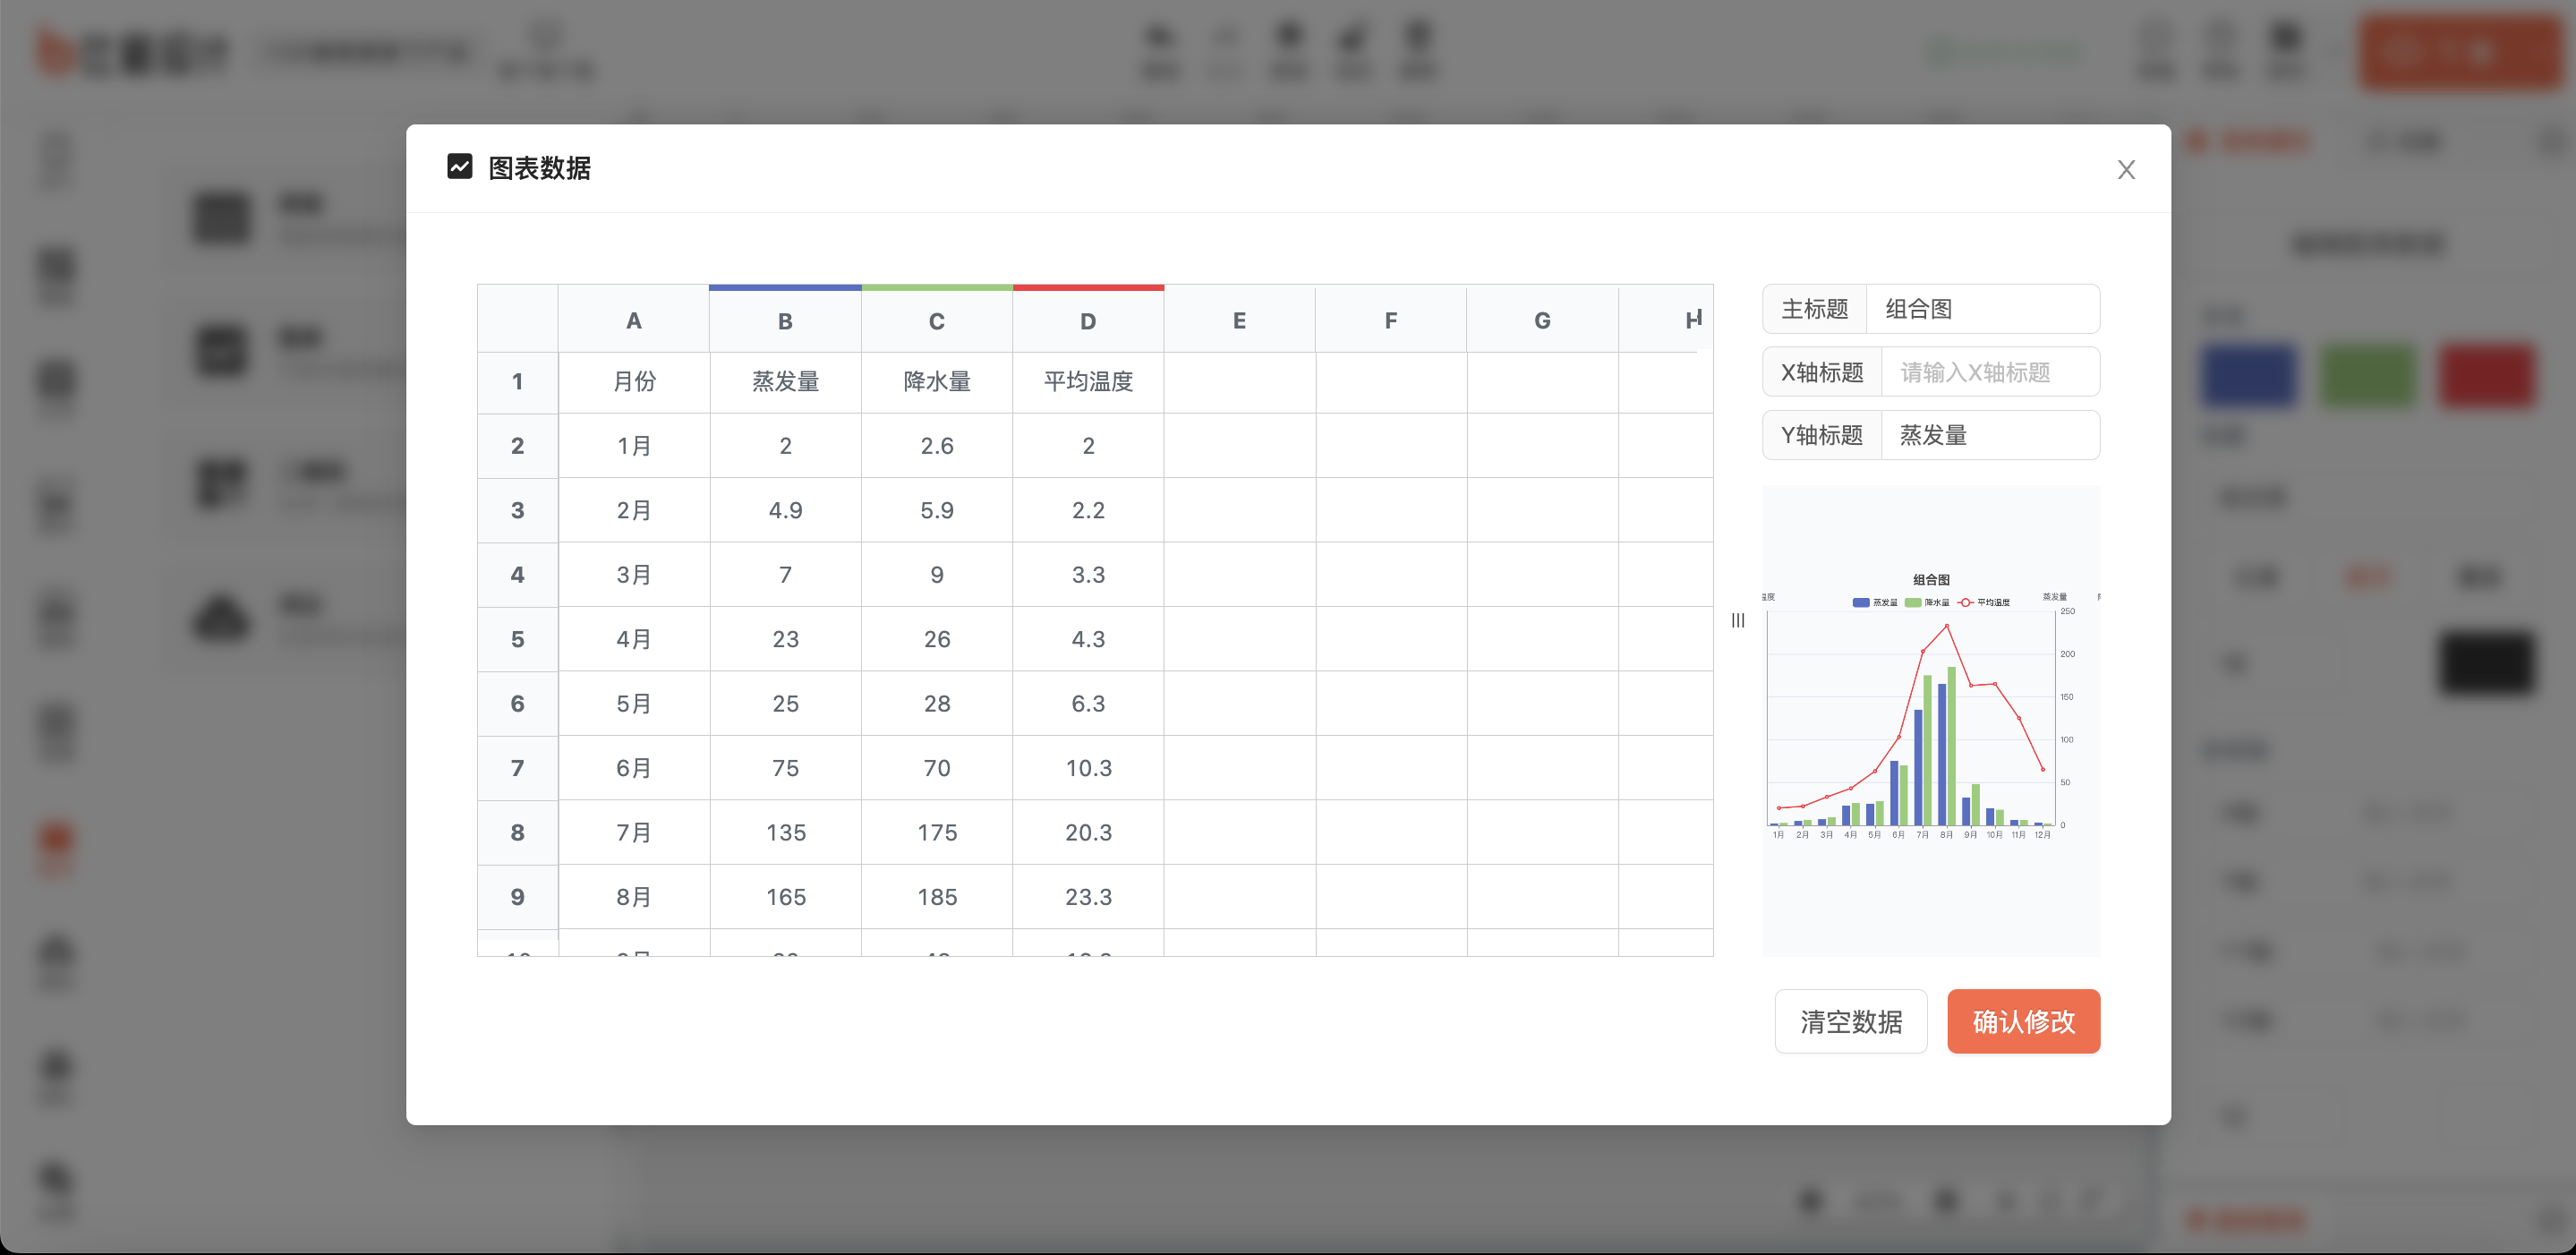
Task: Click the chart icon beside 图表数据 title
Action: point(459,166)
